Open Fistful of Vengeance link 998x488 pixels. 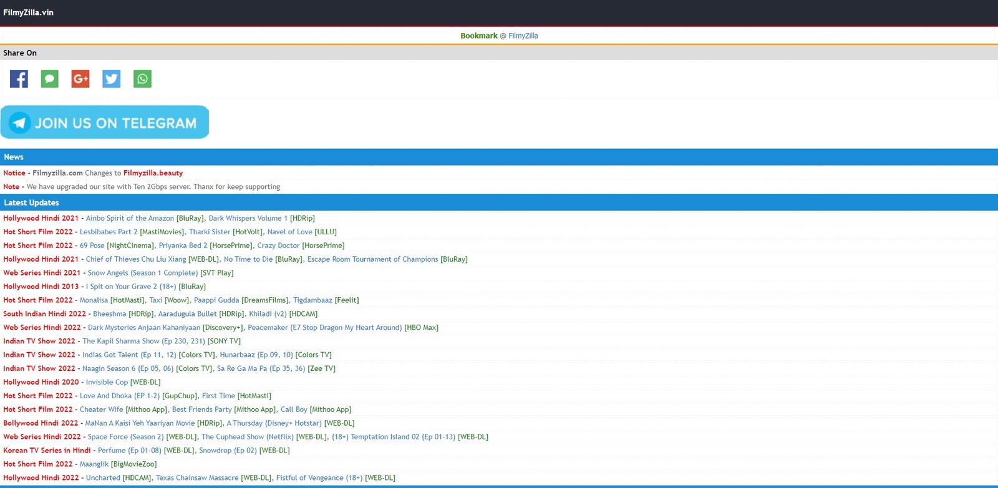click(319, 479)
